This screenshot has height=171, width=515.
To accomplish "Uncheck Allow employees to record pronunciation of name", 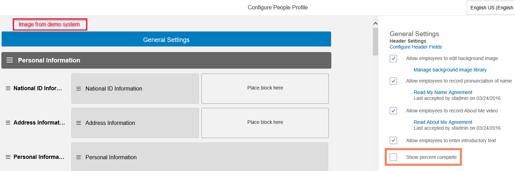I will [x=393, y=81].
